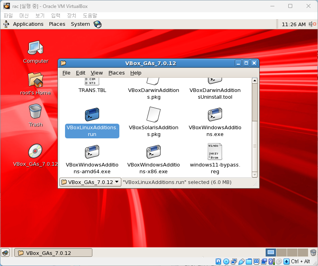Open the Trash desktop icon
This screenshot has height=266, width=318.
point(35,111)
